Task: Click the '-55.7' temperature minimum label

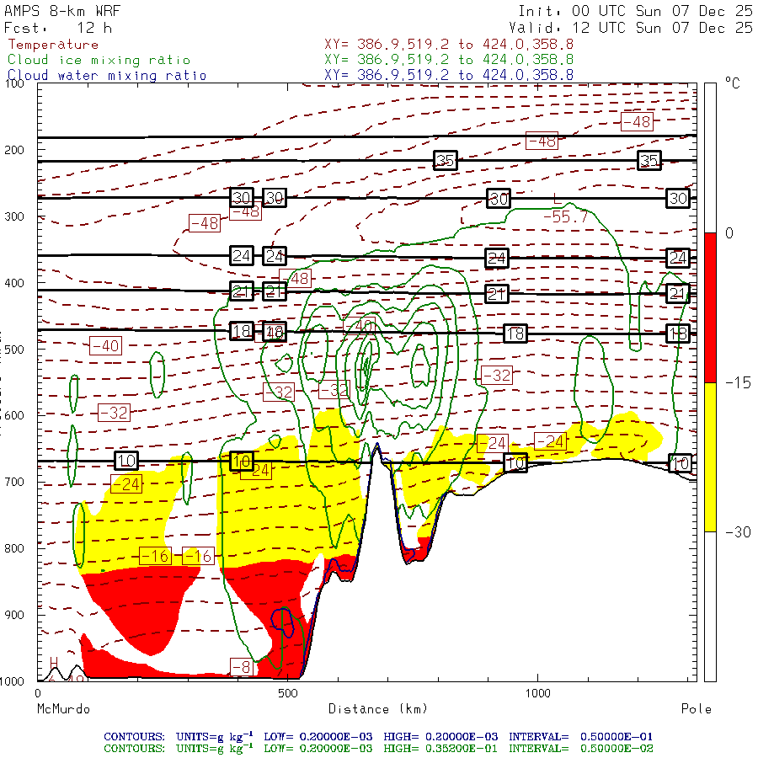Action: [x=566, y=216]
